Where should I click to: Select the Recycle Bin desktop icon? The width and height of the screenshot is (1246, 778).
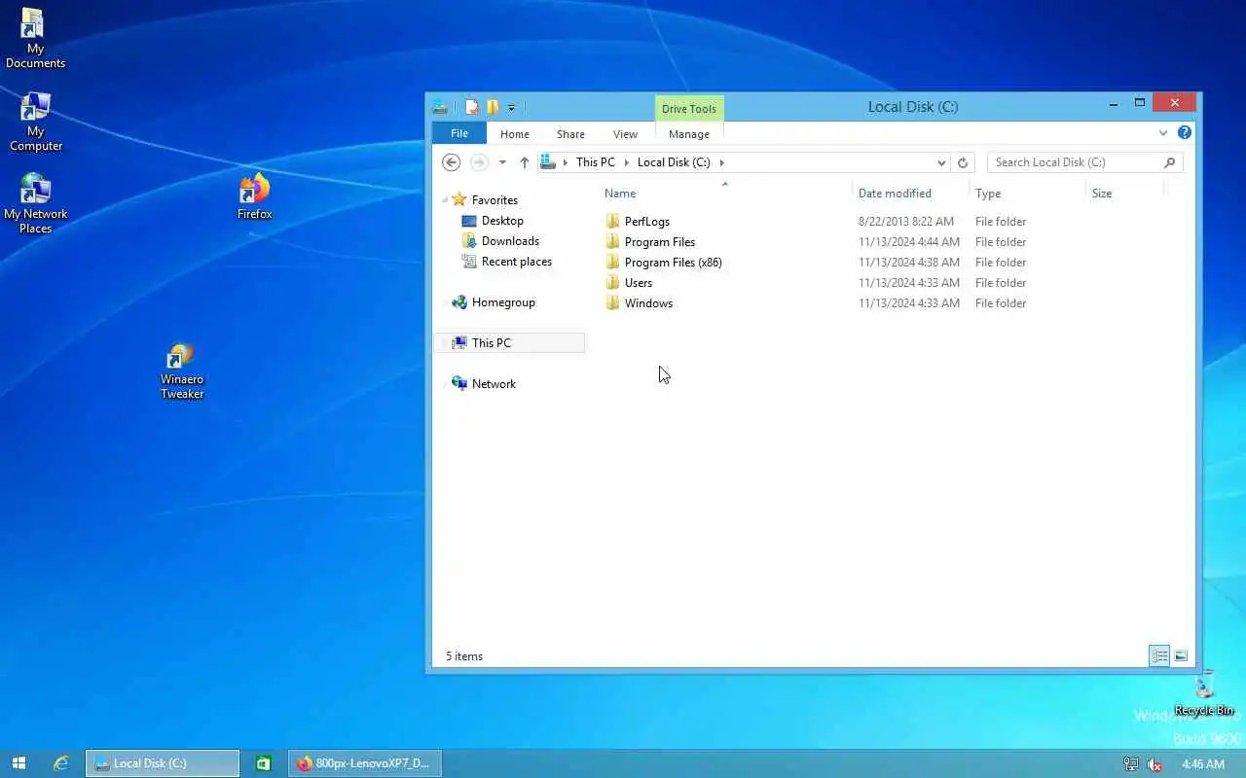pos(1204,693)
